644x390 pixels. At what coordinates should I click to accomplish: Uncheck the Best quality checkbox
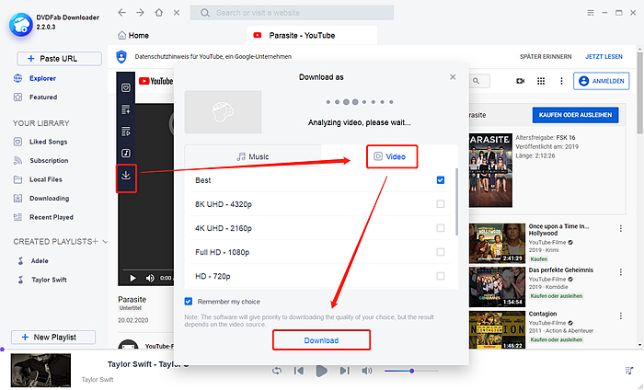(441, 180)
